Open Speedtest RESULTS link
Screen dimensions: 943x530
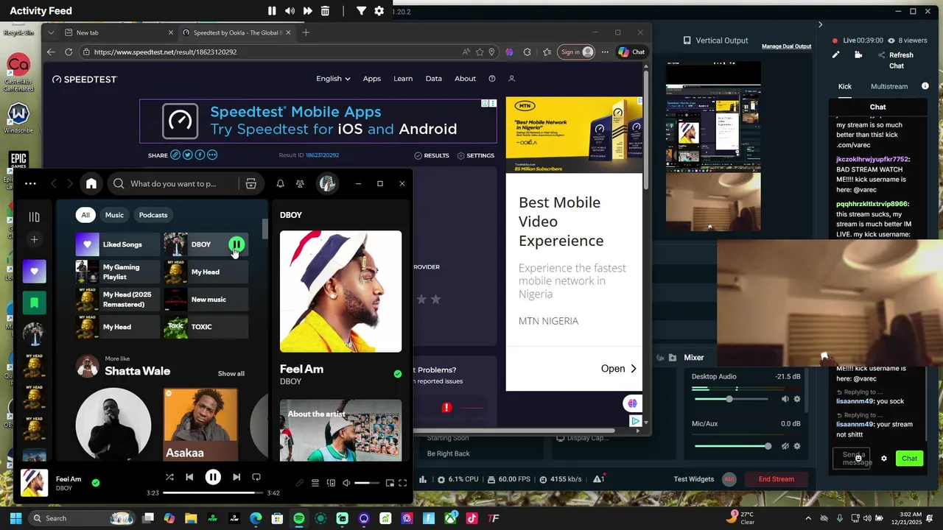(x=432, y=155)
